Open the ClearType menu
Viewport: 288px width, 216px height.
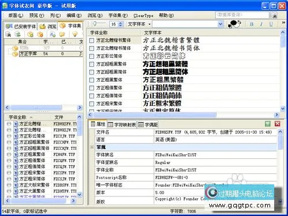[143, 16]
